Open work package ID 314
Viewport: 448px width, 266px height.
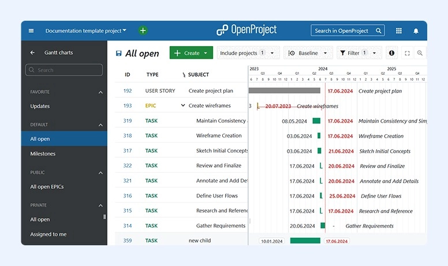pos(128,226)
